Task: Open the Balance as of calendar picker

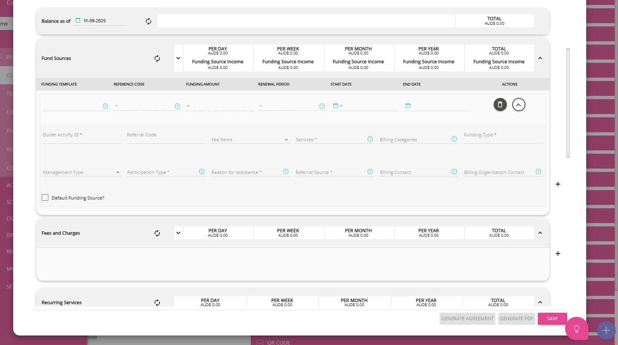Action: (x=78, y=20)
